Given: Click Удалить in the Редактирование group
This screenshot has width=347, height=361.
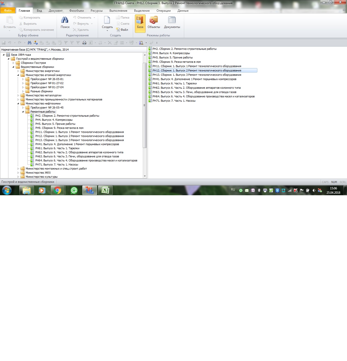Looking at the screenshot, I should tap(81, 30).
